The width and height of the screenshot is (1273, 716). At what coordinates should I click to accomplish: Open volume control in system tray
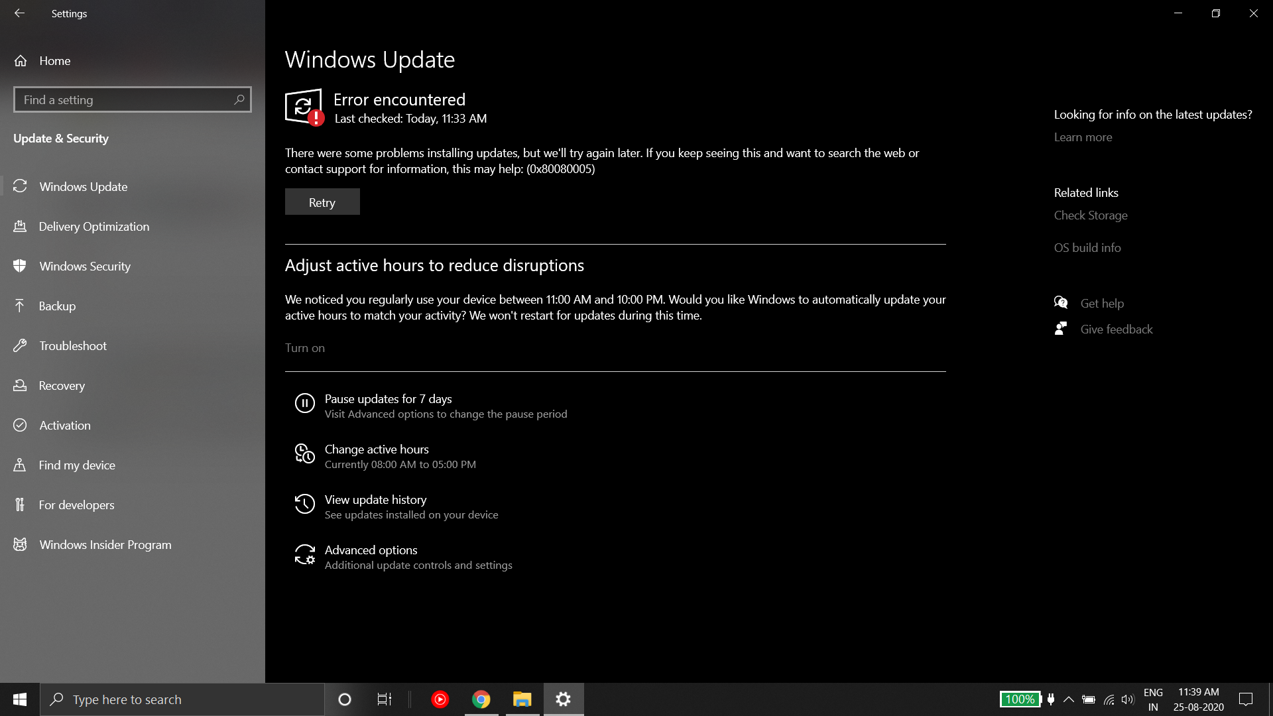click(x=1128, y=699)
